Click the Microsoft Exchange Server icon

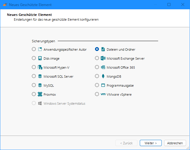tap(103, 58)
